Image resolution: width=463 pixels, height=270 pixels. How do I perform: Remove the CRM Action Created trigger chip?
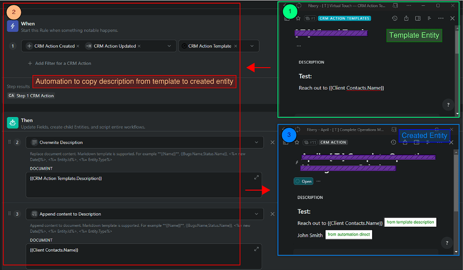click(x=78, y=46)
